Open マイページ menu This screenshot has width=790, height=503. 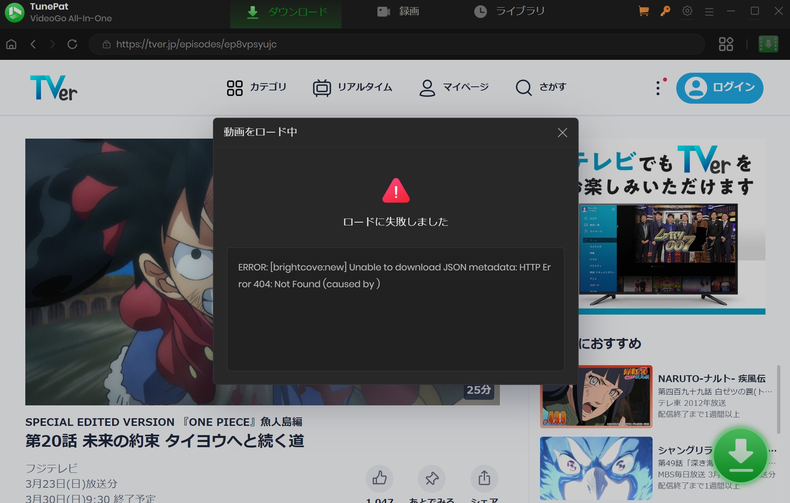click(x=454, y=88)
